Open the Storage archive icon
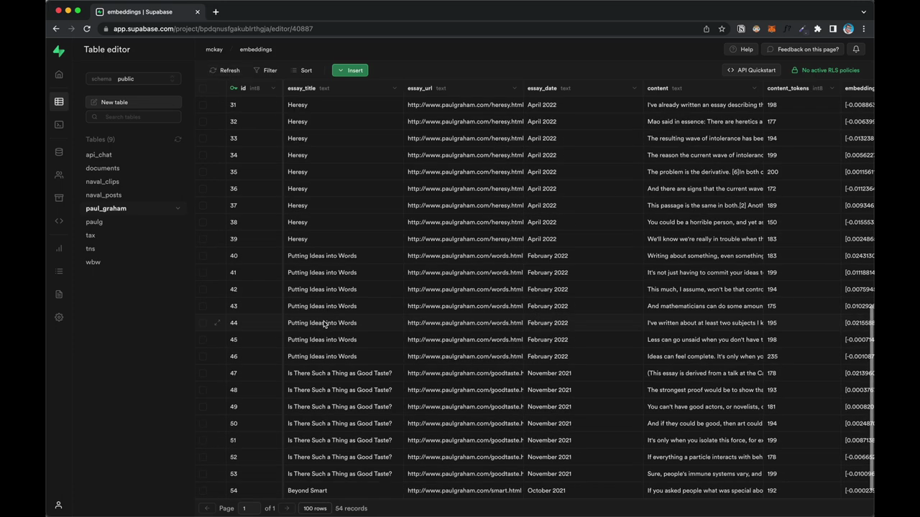Viewport: 920px width, 517px height. 59,197
